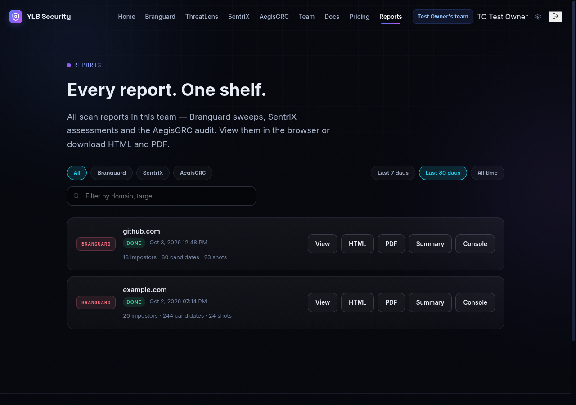Show reports from Last 30 days

[443, 173]
